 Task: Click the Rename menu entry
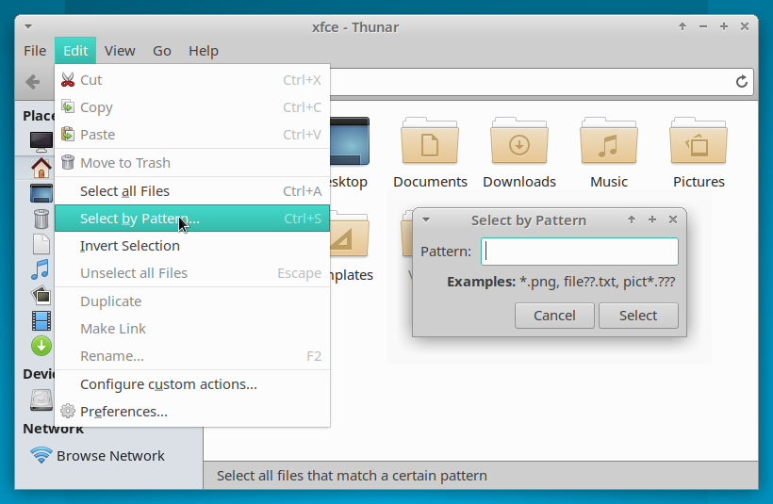192,356
